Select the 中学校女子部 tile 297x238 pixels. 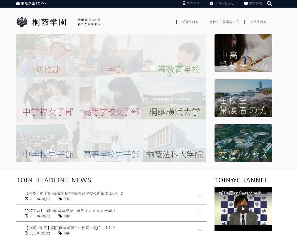[48, 98]
